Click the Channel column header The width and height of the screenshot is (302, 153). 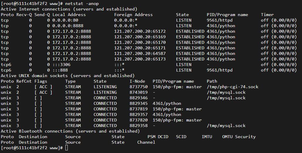(146, 142)
